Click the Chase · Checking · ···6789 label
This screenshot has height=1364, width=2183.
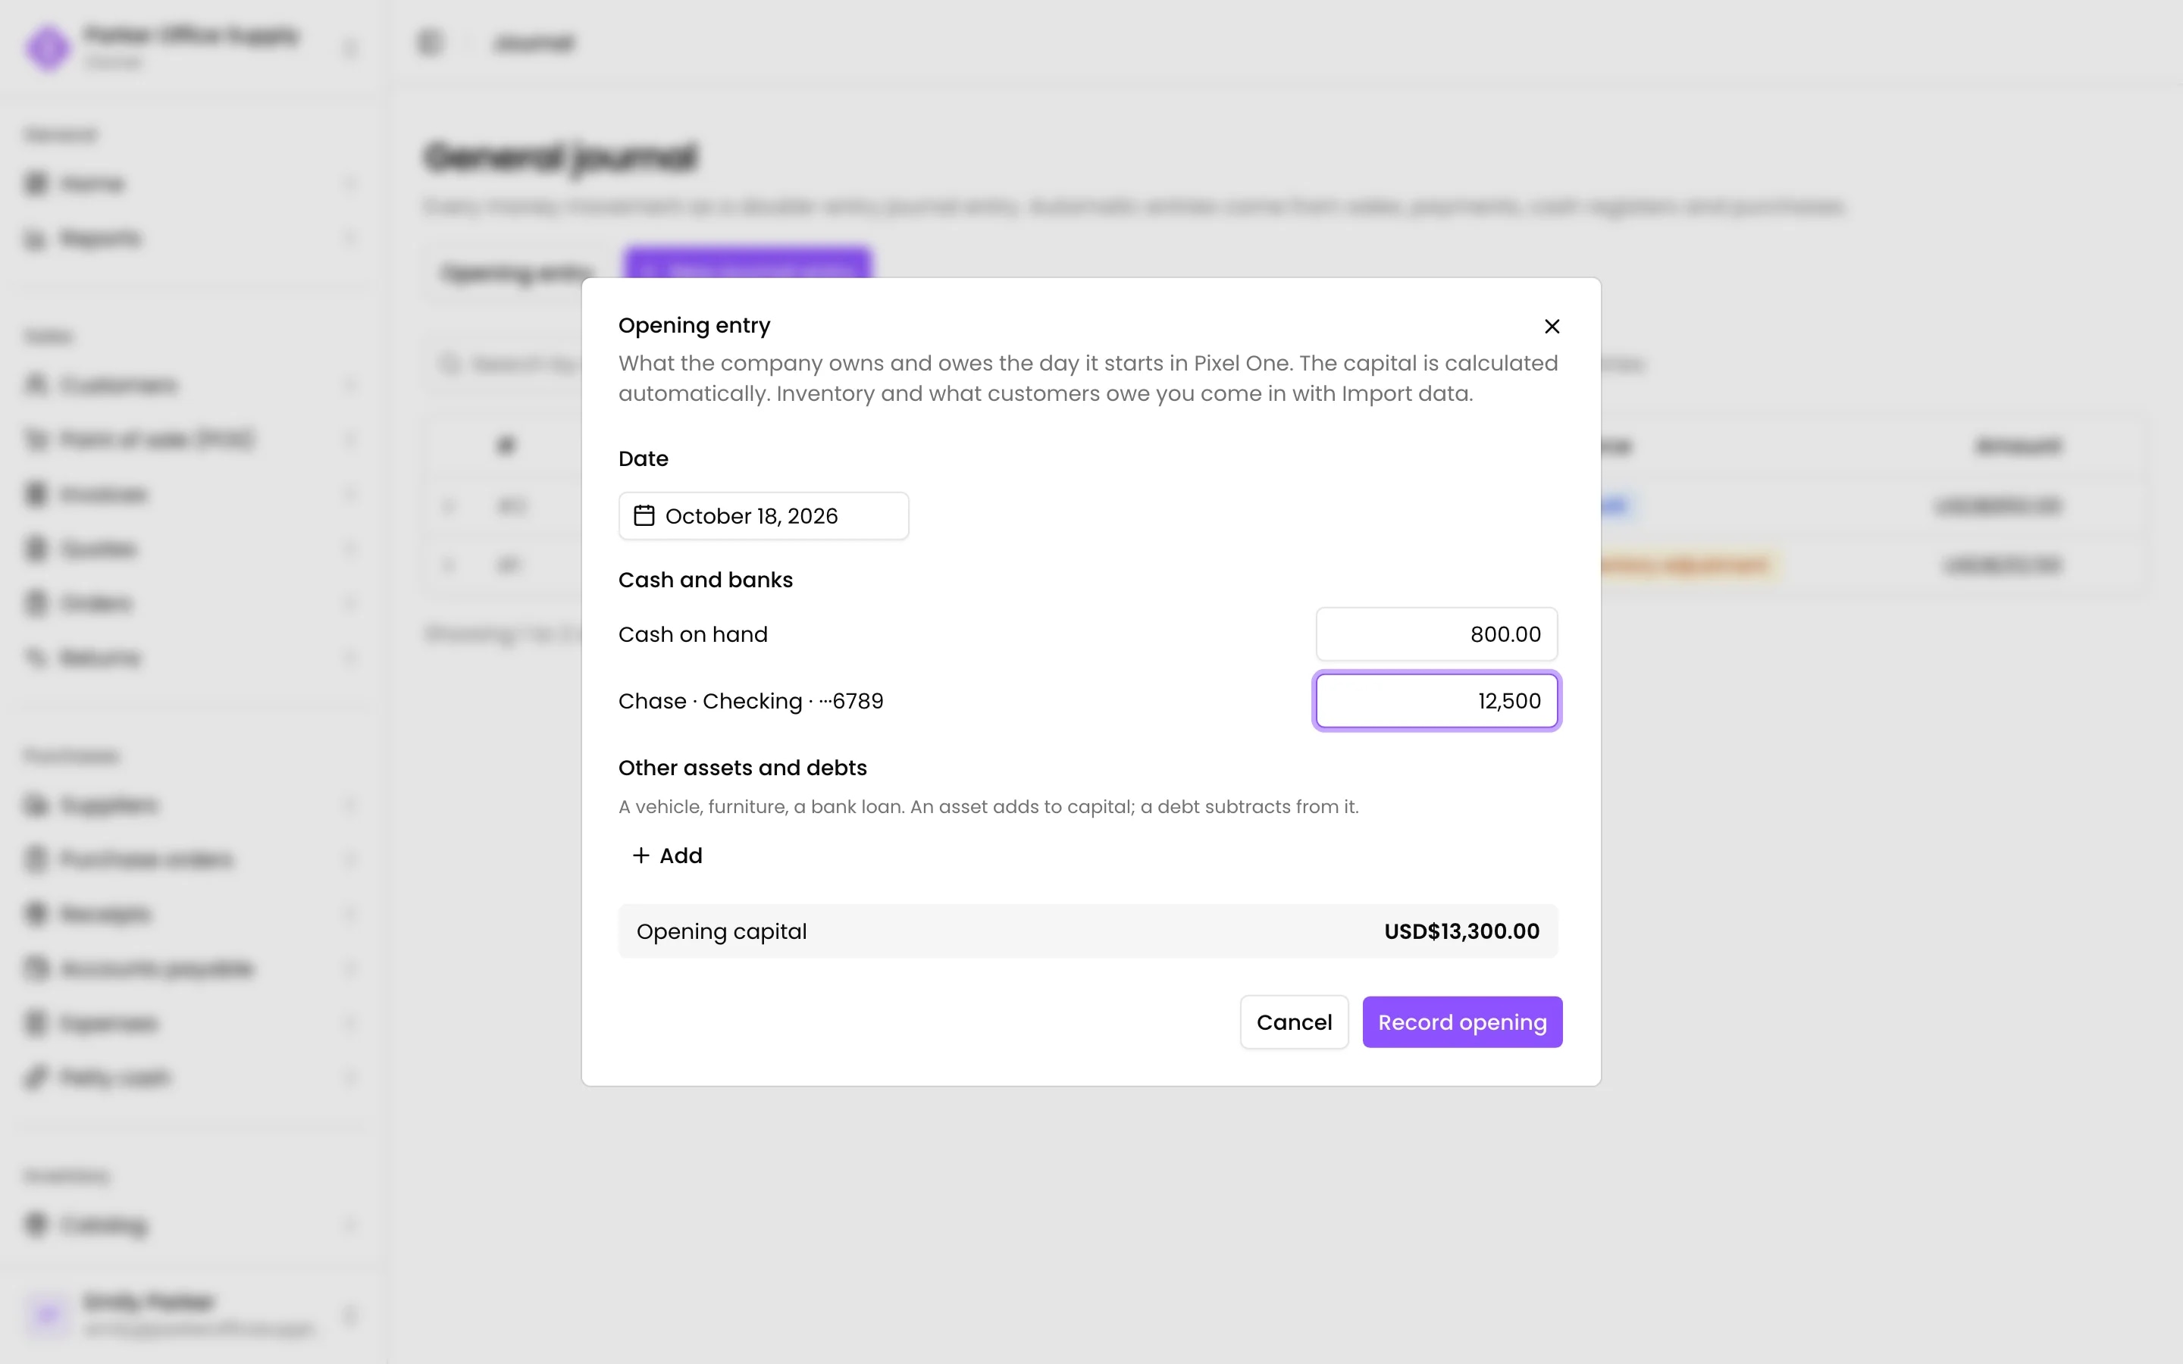(x=750, y=701)
